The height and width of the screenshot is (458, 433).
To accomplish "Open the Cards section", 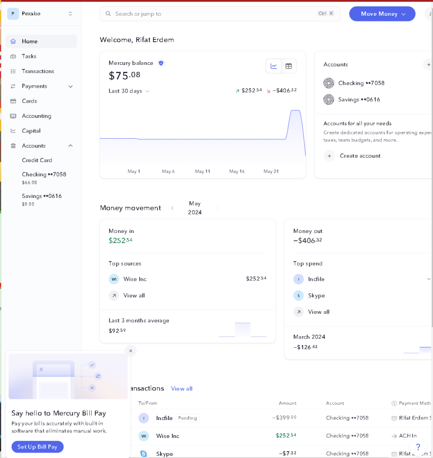I will [41, 101].
